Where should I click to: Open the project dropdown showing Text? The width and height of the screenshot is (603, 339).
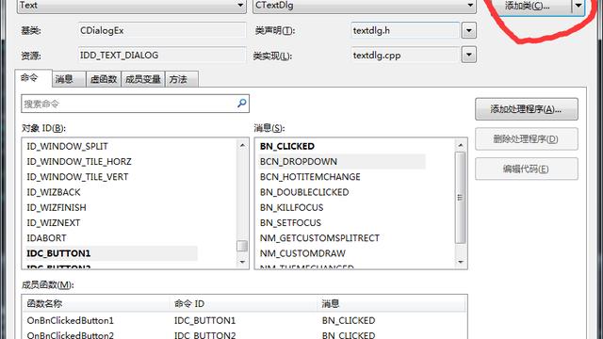tap(131, 6)
